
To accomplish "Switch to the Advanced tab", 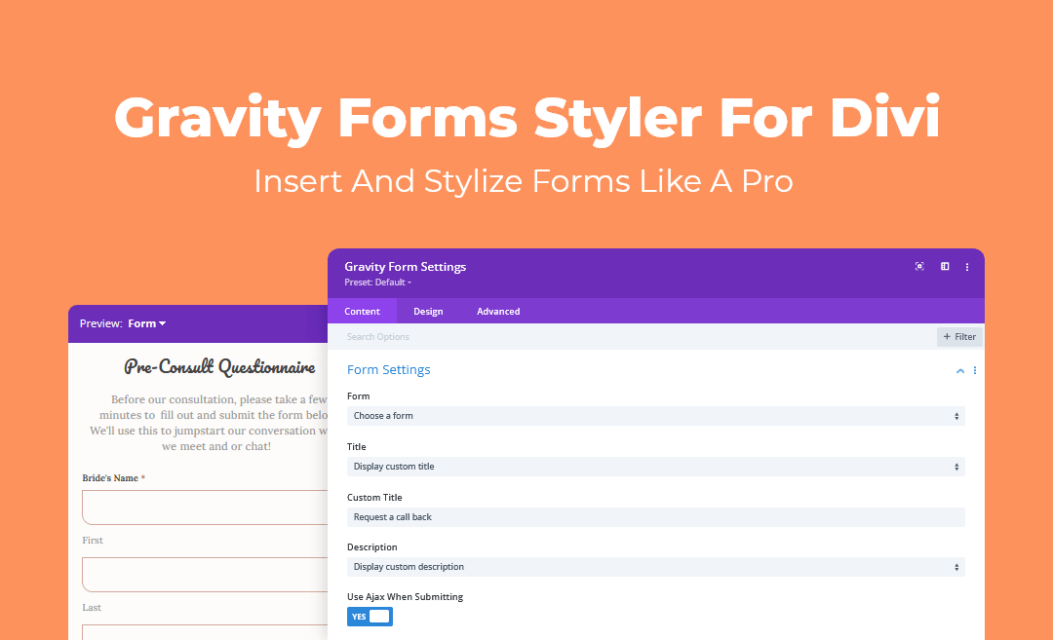I will [498, 311].
